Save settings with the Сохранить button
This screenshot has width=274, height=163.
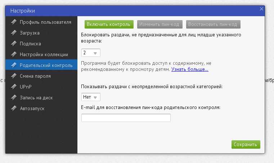(246, 145)
